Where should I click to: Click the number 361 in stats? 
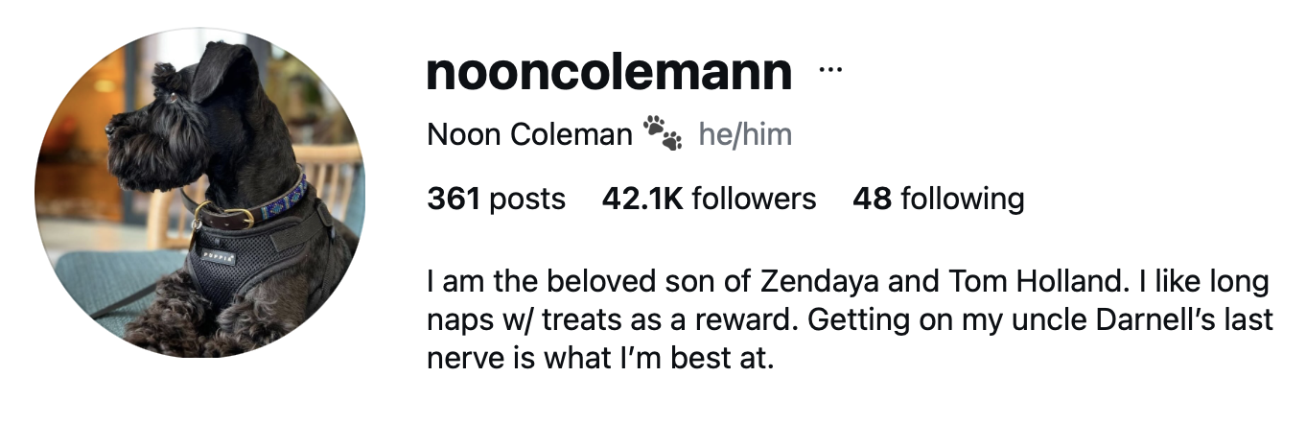click(x=453, y=199)
